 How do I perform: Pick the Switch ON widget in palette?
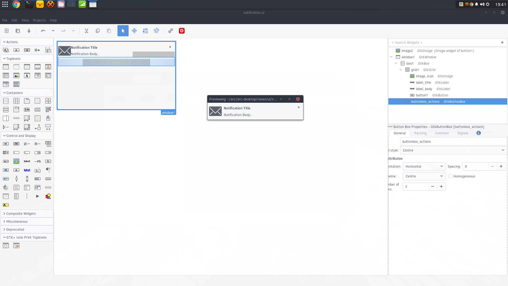pos(16,144)
